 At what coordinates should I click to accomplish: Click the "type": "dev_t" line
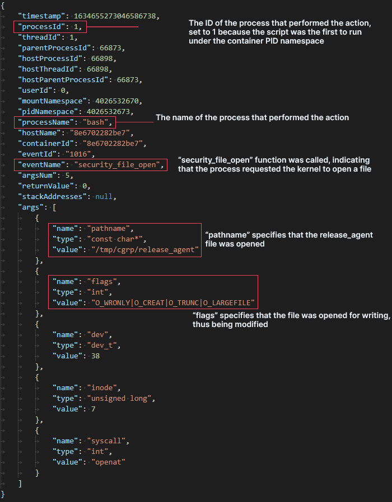(86, 345)
